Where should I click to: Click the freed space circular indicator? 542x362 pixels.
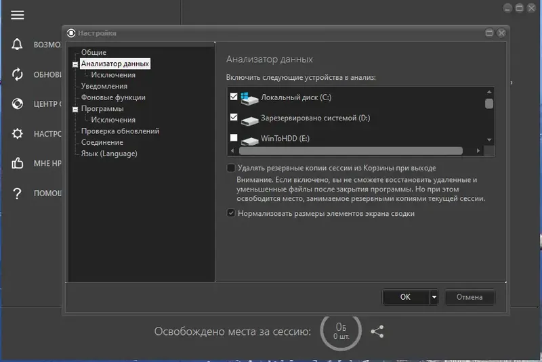[x=341, y=331]
